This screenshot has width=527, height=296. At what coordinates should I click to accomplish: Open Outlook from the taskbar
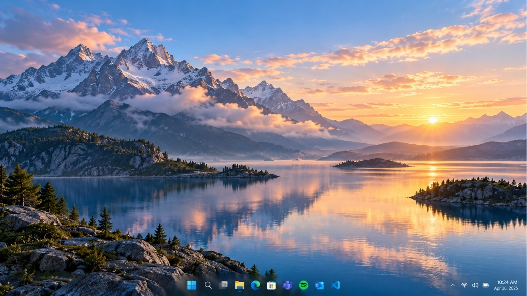click(319, 285)
